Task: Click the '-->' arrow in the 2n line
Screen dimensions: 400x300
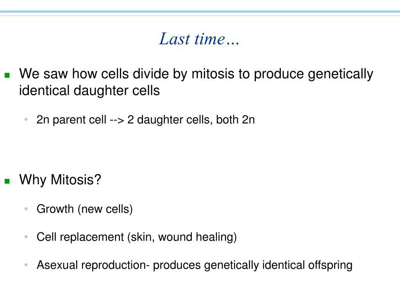Action: (117, 120)
